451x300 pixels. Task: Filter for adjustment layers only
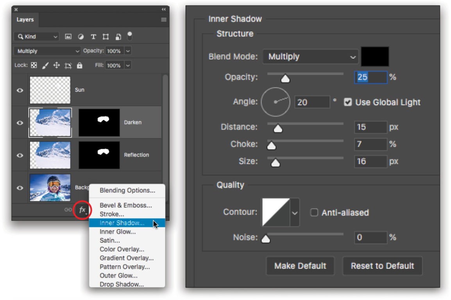coord(81,36)
